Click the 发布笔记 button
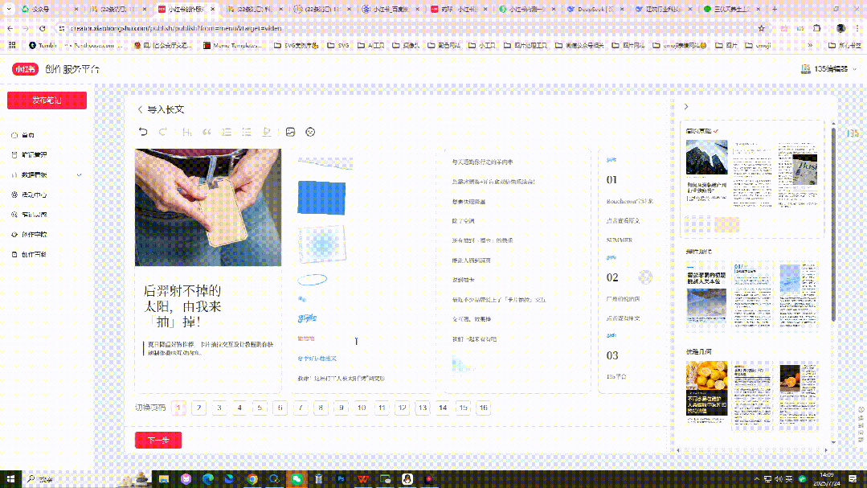Screen dimensions: 867x488 47,100
